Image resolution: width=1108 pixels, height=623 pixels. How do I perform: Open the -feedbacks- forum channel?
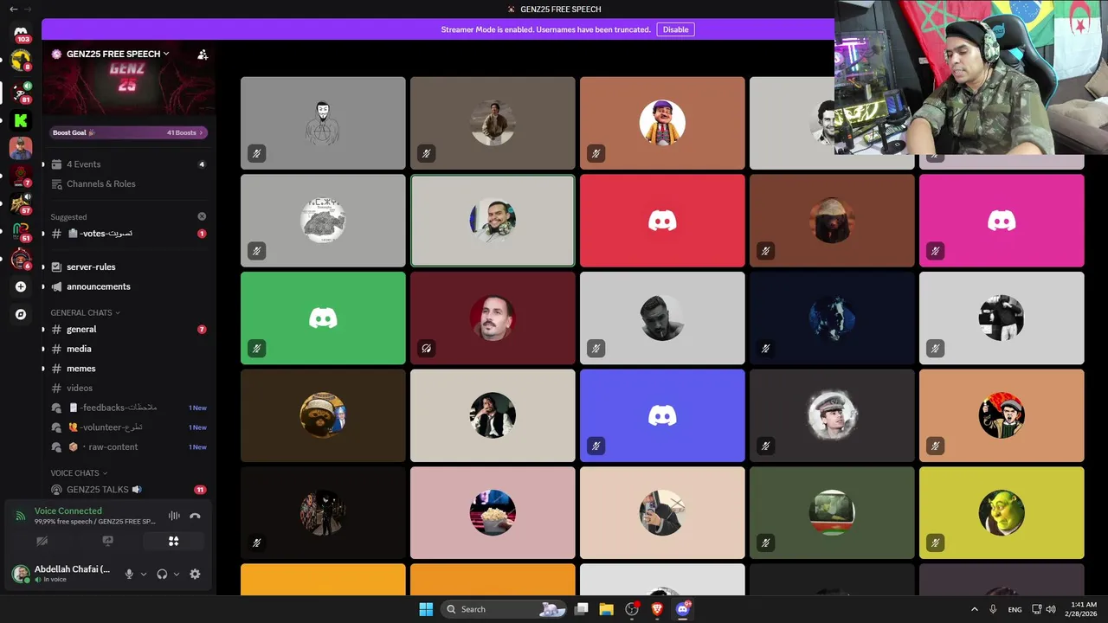coord(128,408)
